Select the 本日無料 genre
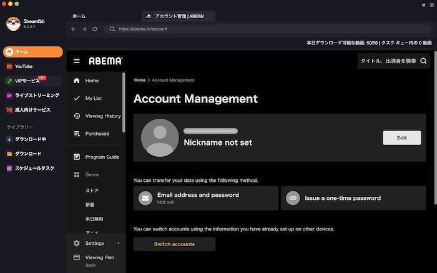Screen dimensions: 437x273 [94, 219]
